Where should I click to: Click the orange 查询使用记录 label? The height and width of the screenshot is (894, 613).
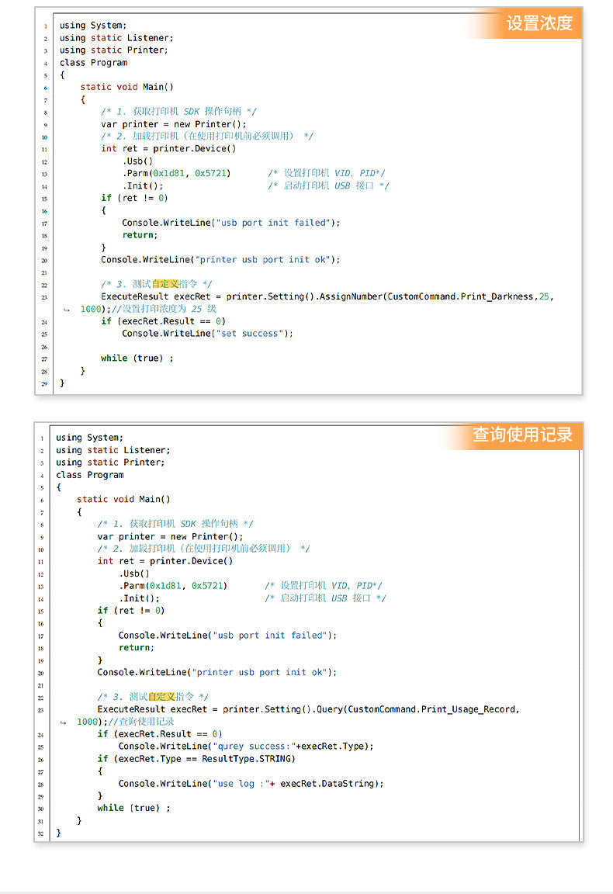click(522, 435)
